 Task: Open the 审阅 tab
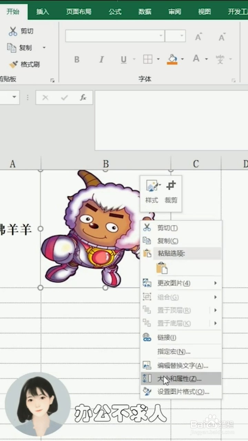point(175,12)
